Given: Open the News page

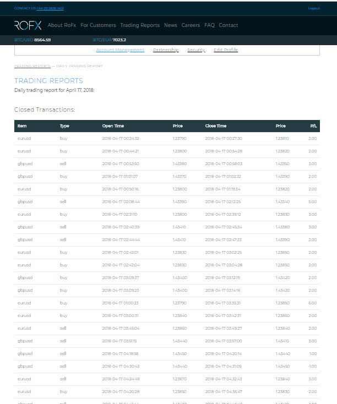Looking at the screenshot, I should click(171, 25).
